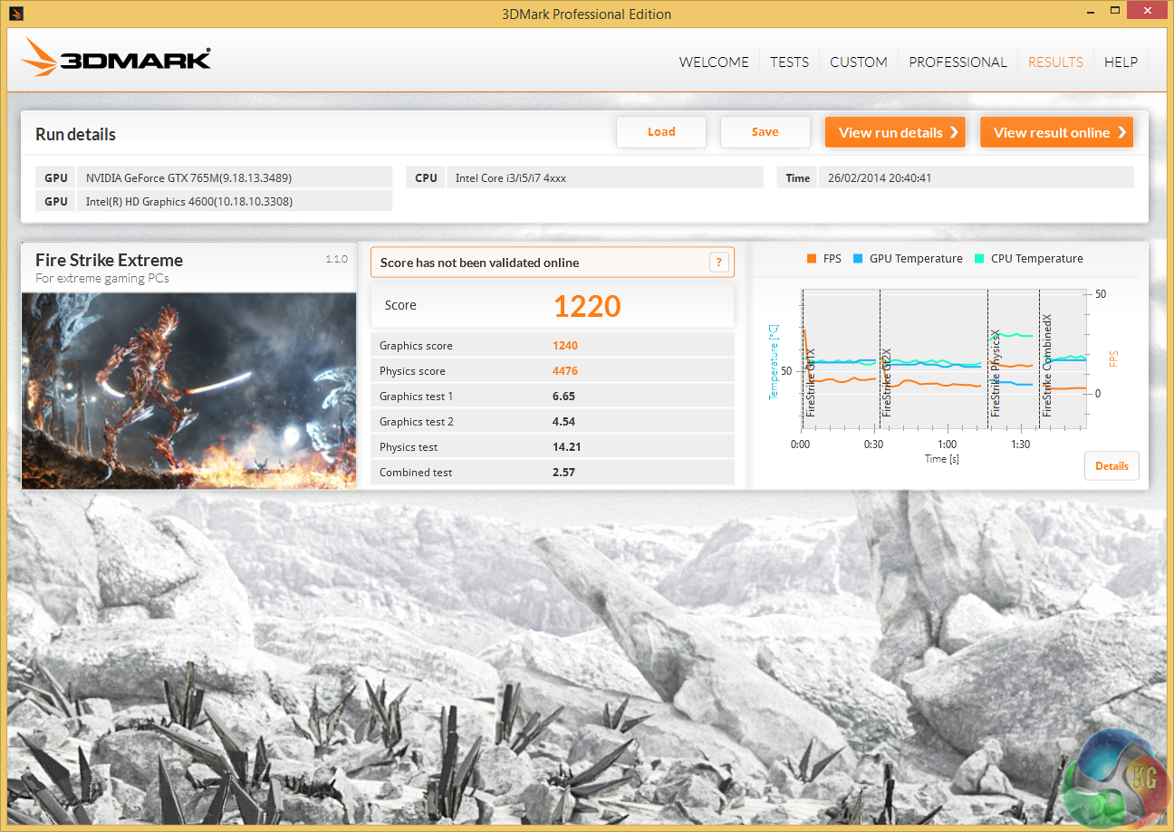Open the HELP tab
The width and height of the screenshot is (1174, 832).
click(x=1121, y=62)
